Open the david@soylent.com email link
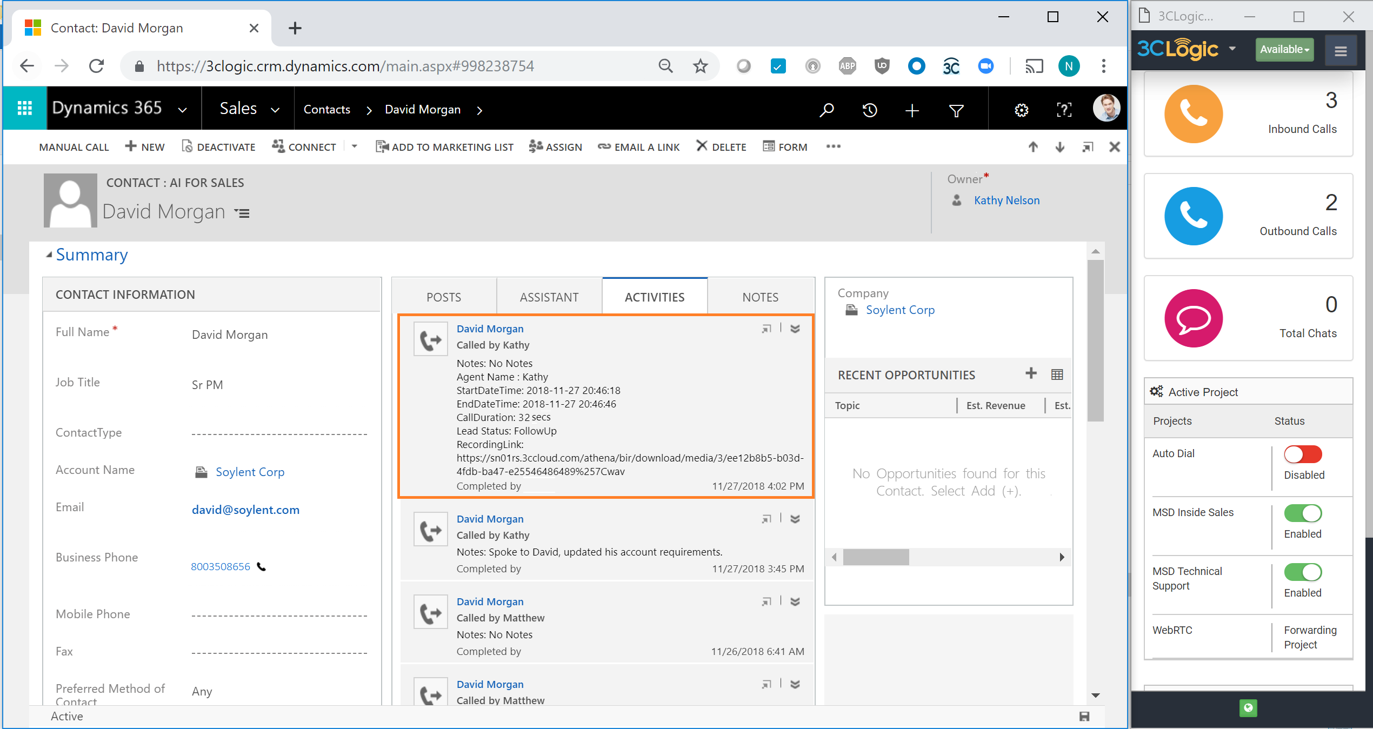This screenshot has width=1373, height=729. (245, 510)
